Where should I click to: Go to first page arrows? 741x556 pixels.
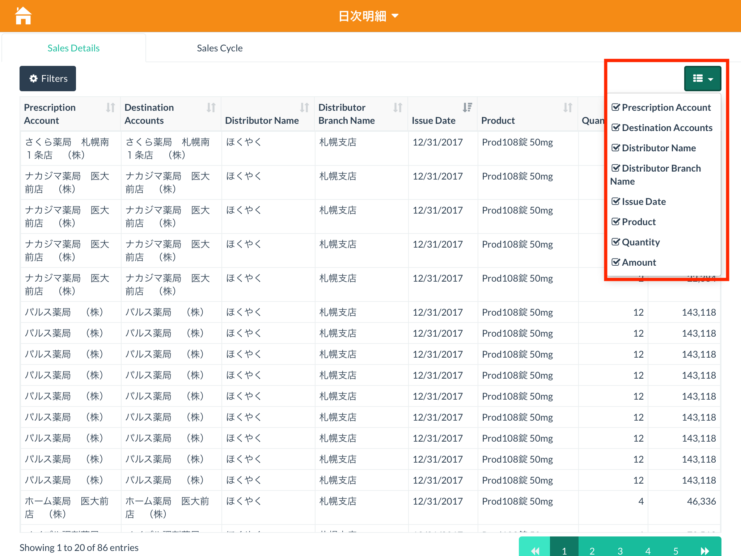pos(535,551)
